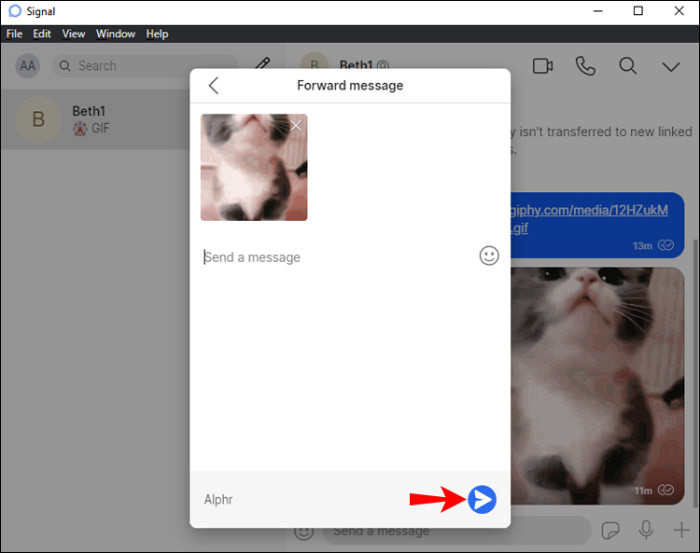Screen dimensions: 700x553
Task: Open emoji picker in Forward message dialog
Action: 489,256
